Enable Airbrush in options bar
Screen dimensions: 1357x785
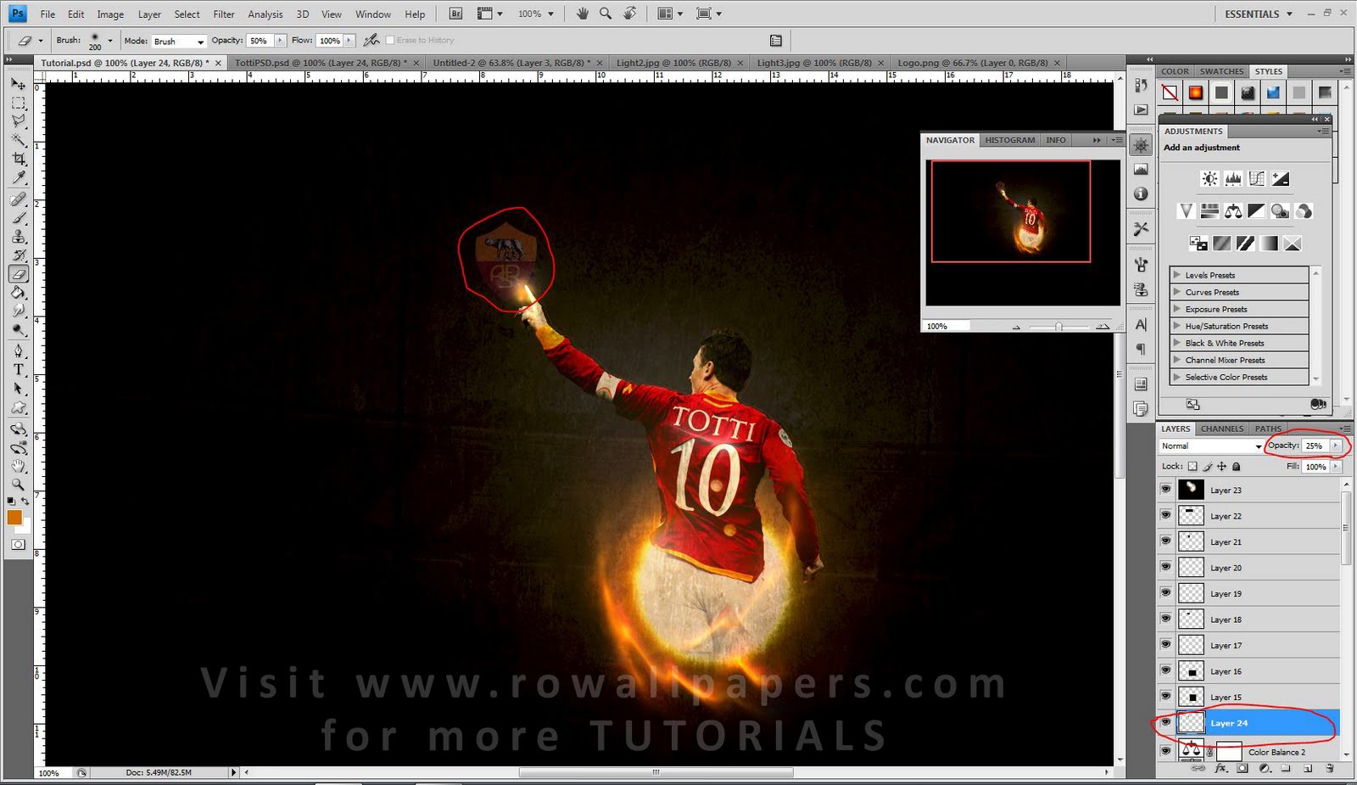coord(371,40)
